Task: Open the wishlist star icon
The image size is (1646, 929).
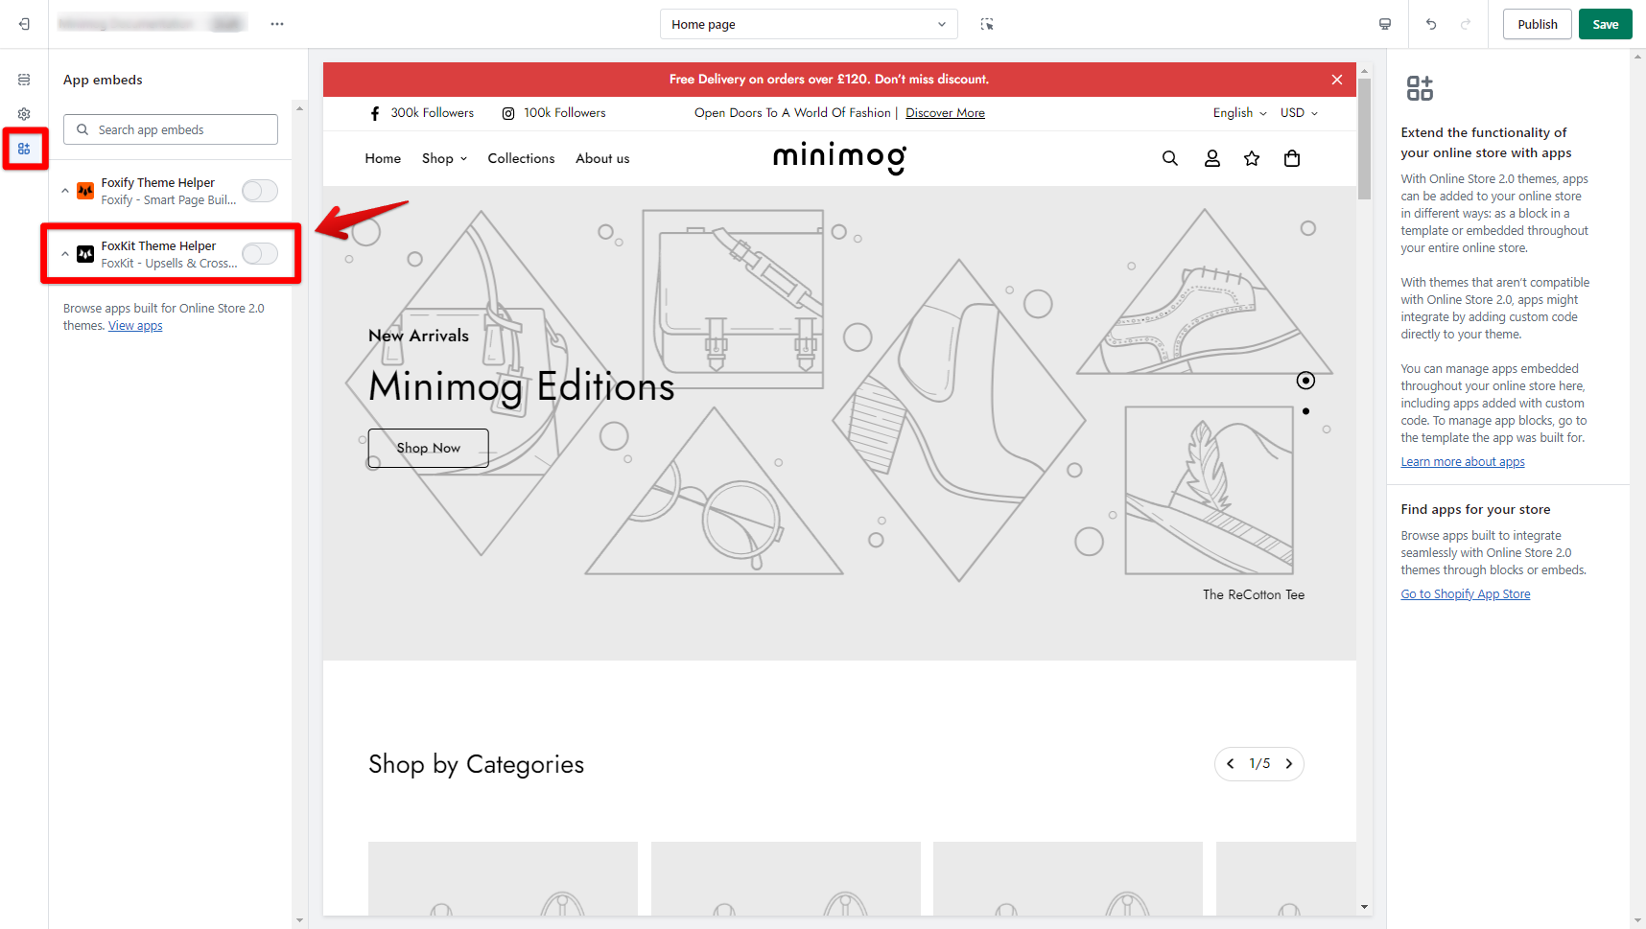Action: 1252,158
